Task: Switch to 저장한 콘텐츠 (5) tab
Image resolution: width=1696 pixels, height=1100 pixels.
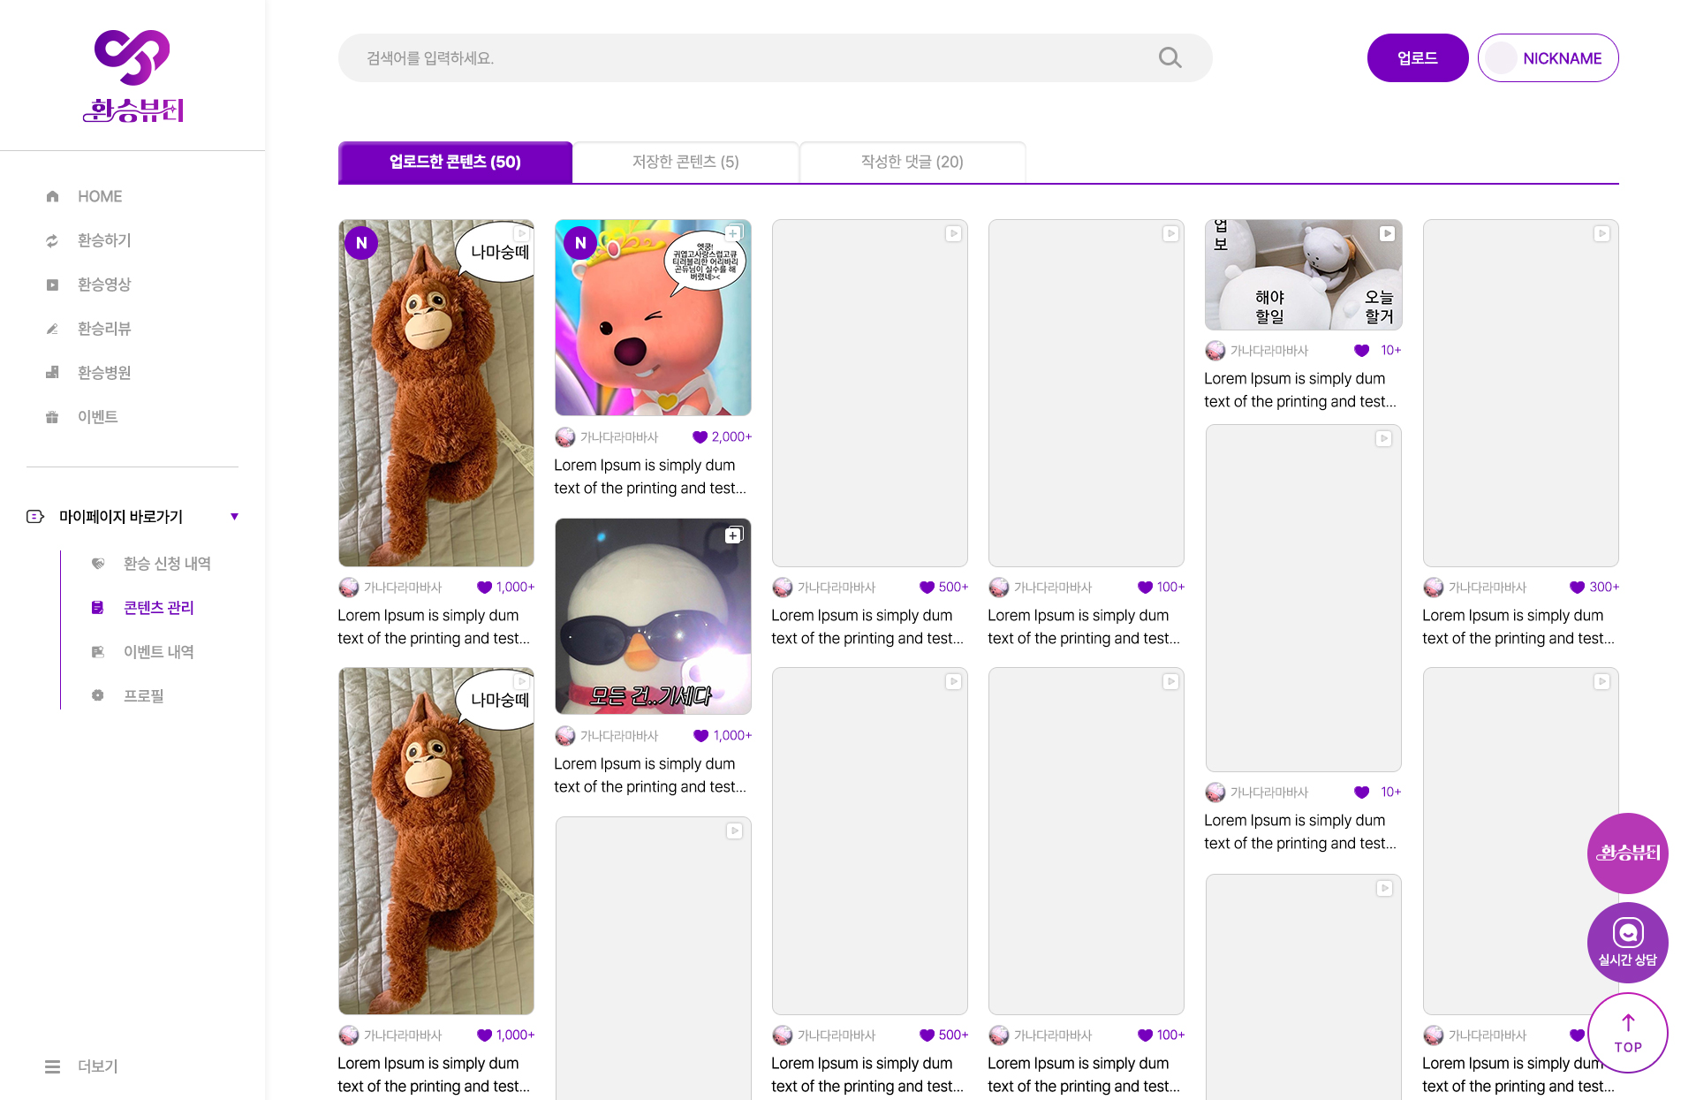Action: pyautogui.click(x=685, y=162)
